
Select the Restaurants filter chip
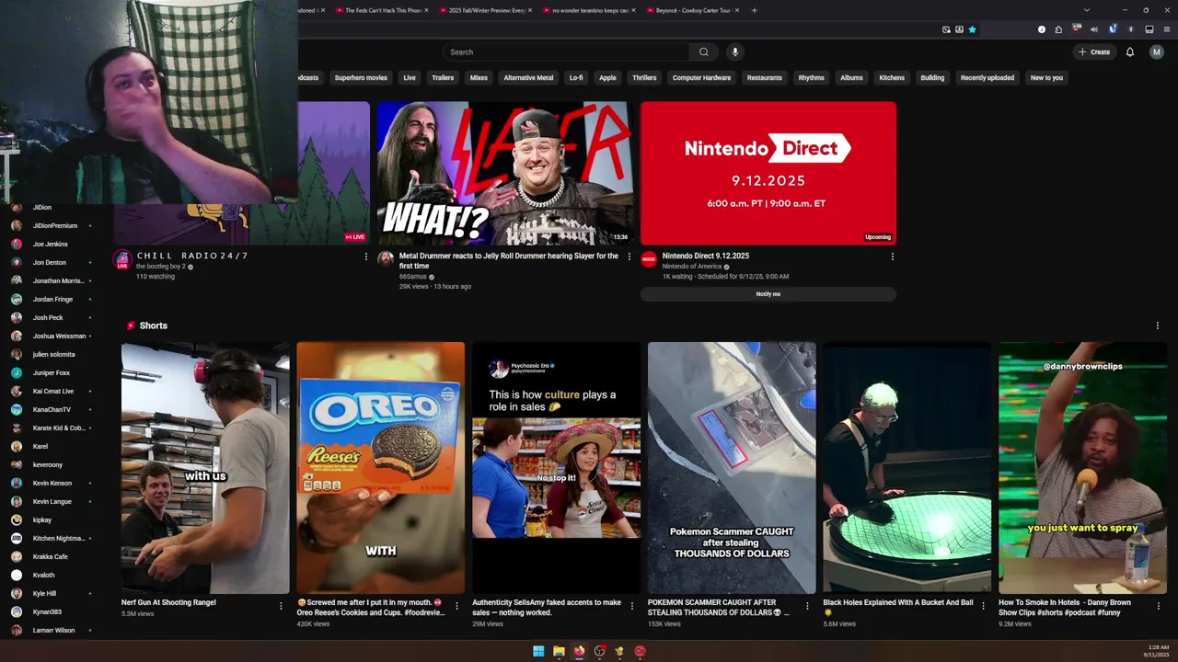pos(764,78)
